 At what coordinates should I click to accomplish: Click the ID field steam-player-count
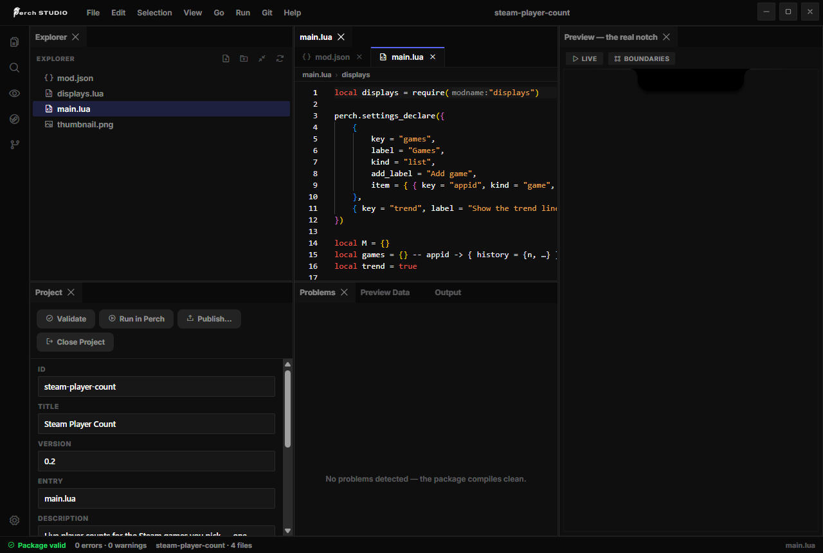pos(156,386)
